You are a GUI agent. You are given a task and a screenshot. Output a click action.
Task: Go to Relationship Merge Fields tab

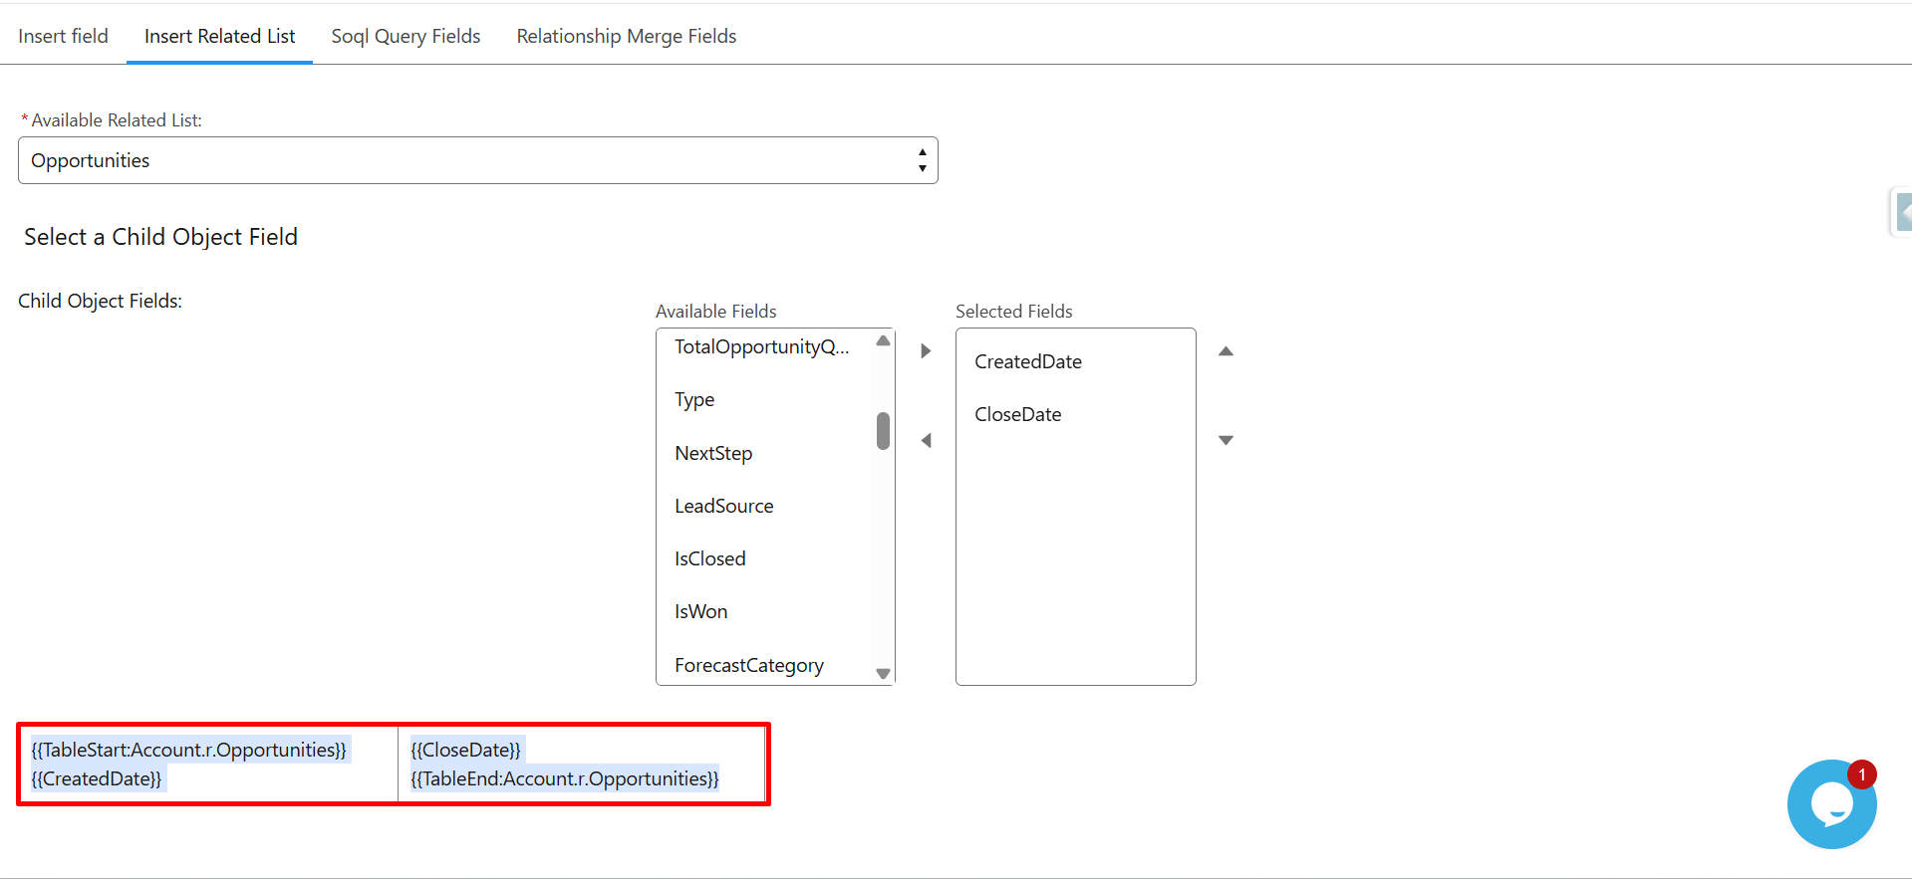tap(626, 36)
